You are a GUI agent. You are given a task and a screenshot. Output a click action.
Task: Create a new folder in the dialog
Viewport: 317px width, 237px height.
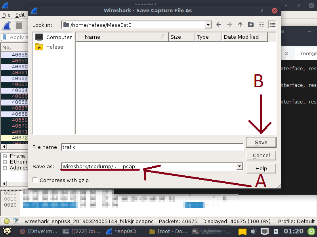251,24
